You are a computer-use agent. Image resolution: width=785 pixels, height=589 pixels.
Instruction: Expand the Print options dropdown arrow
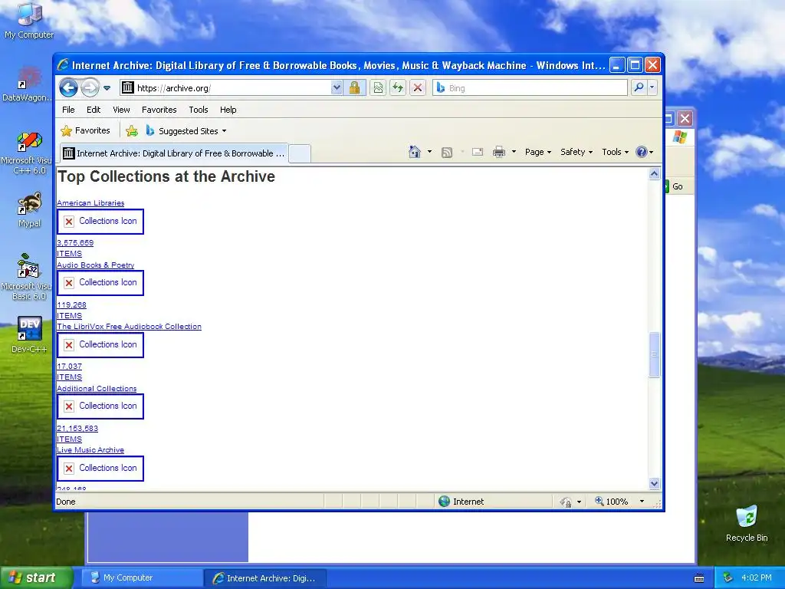(514, 152)
